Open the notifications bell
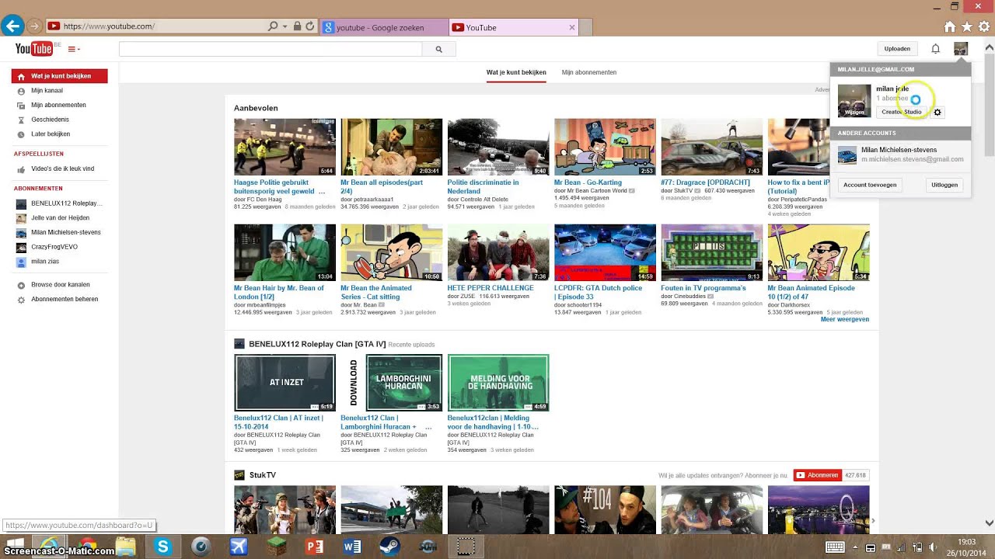 click(936, 49)
